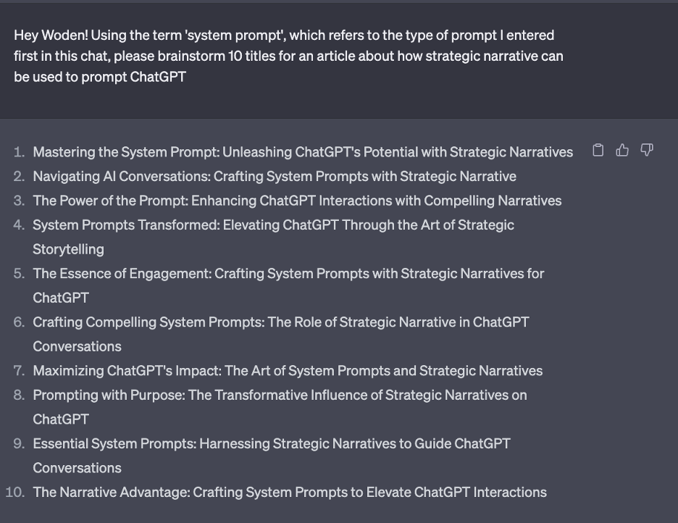Click title 1 Mastering the System Prompt
678x523 pixels.
[x=303, y=152]
